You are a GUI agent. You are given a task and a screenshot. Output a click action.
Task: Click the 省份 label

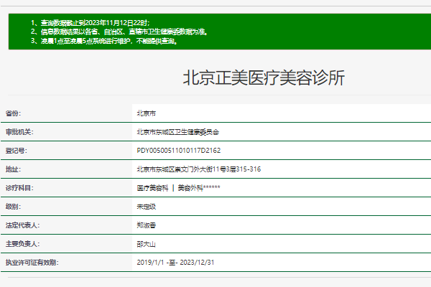[x=14, y=113]
